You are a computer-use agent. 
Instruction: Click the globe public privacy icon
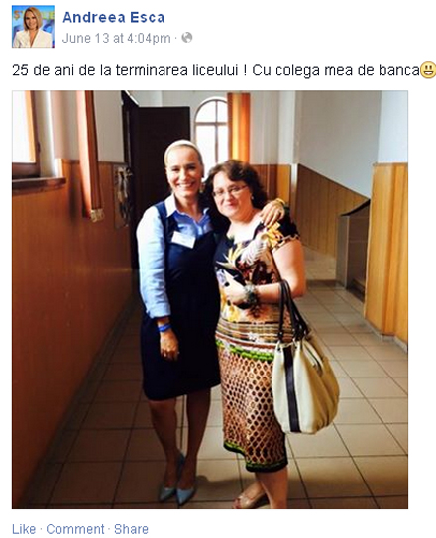click(x=187, y=37)
